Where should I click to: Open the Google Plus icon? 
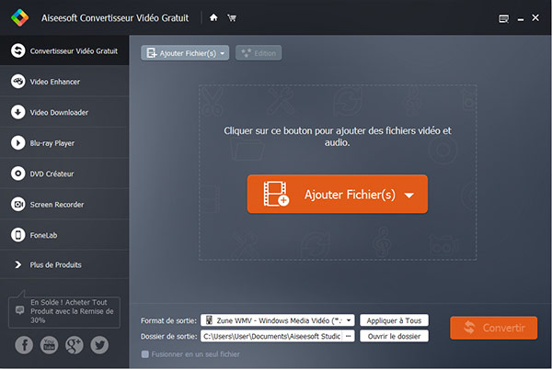75,345
